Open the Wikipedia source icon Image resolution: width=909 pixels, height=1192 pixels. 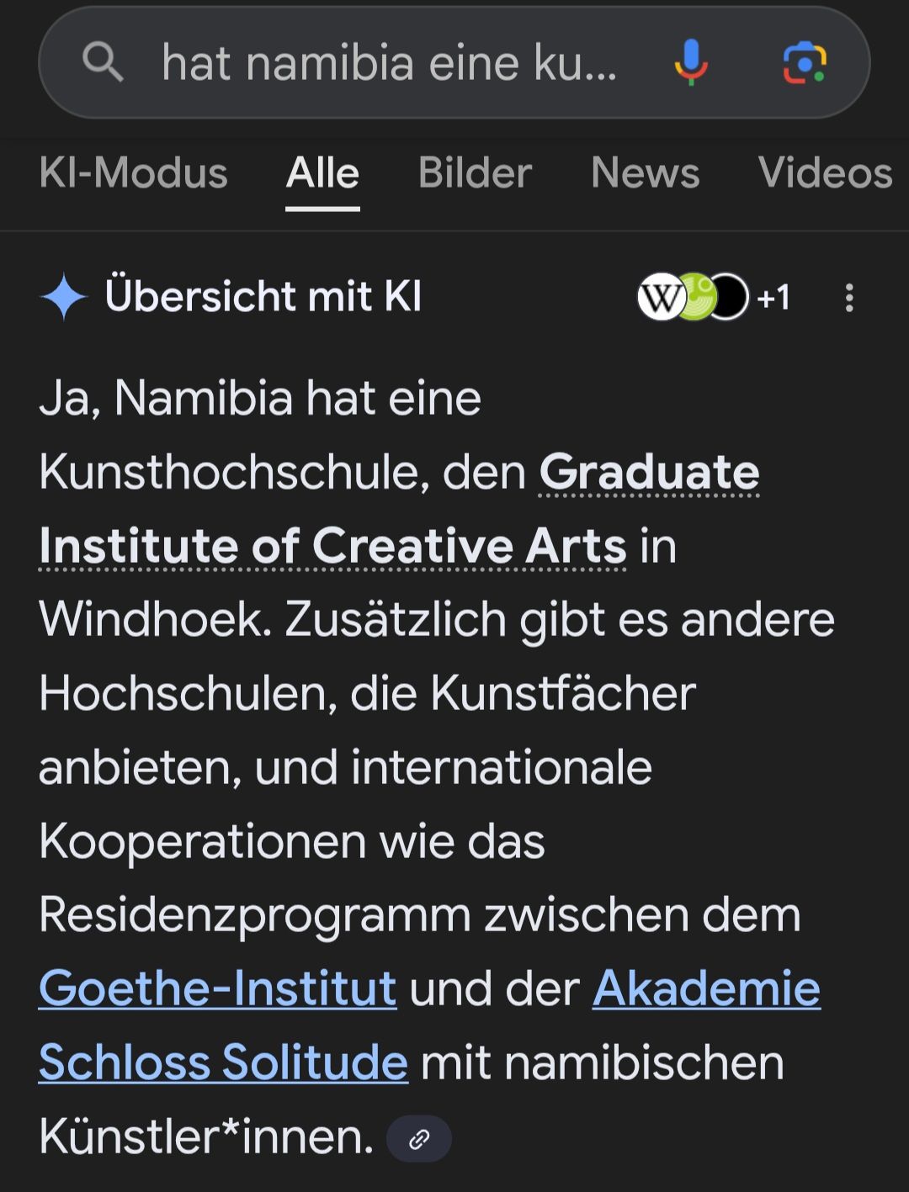[x=660, y=297]
